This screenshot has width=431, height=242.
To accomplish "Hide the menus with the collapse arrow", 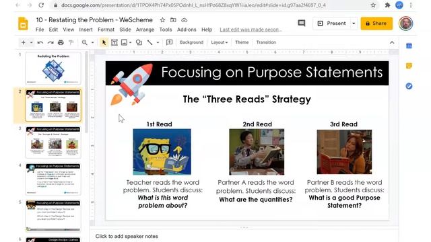I will [x=392, y=42].
